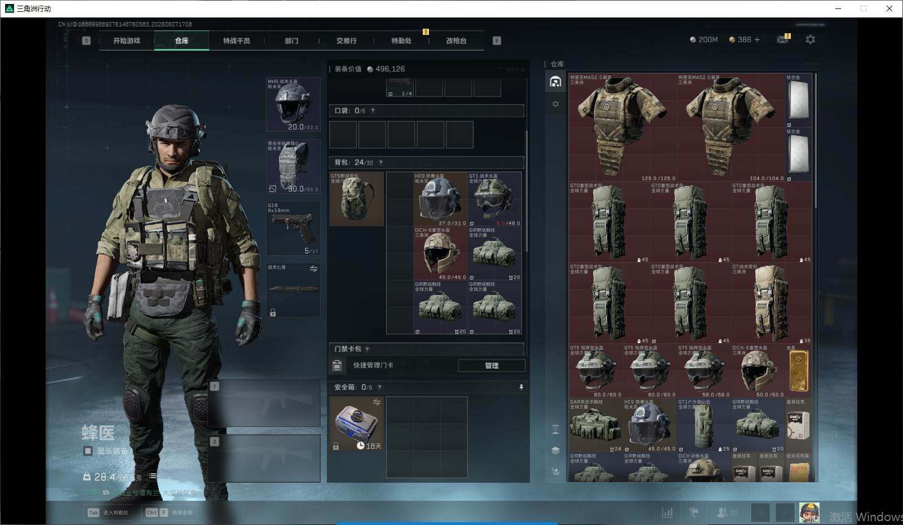903x525 pixels.
Task: Select the gold bar in warehouse
Action: click(799, 371)
